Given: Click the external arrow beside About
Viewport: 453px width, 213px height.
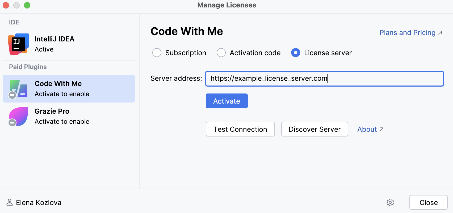Looking at the screenshot, I should (381, 129).
